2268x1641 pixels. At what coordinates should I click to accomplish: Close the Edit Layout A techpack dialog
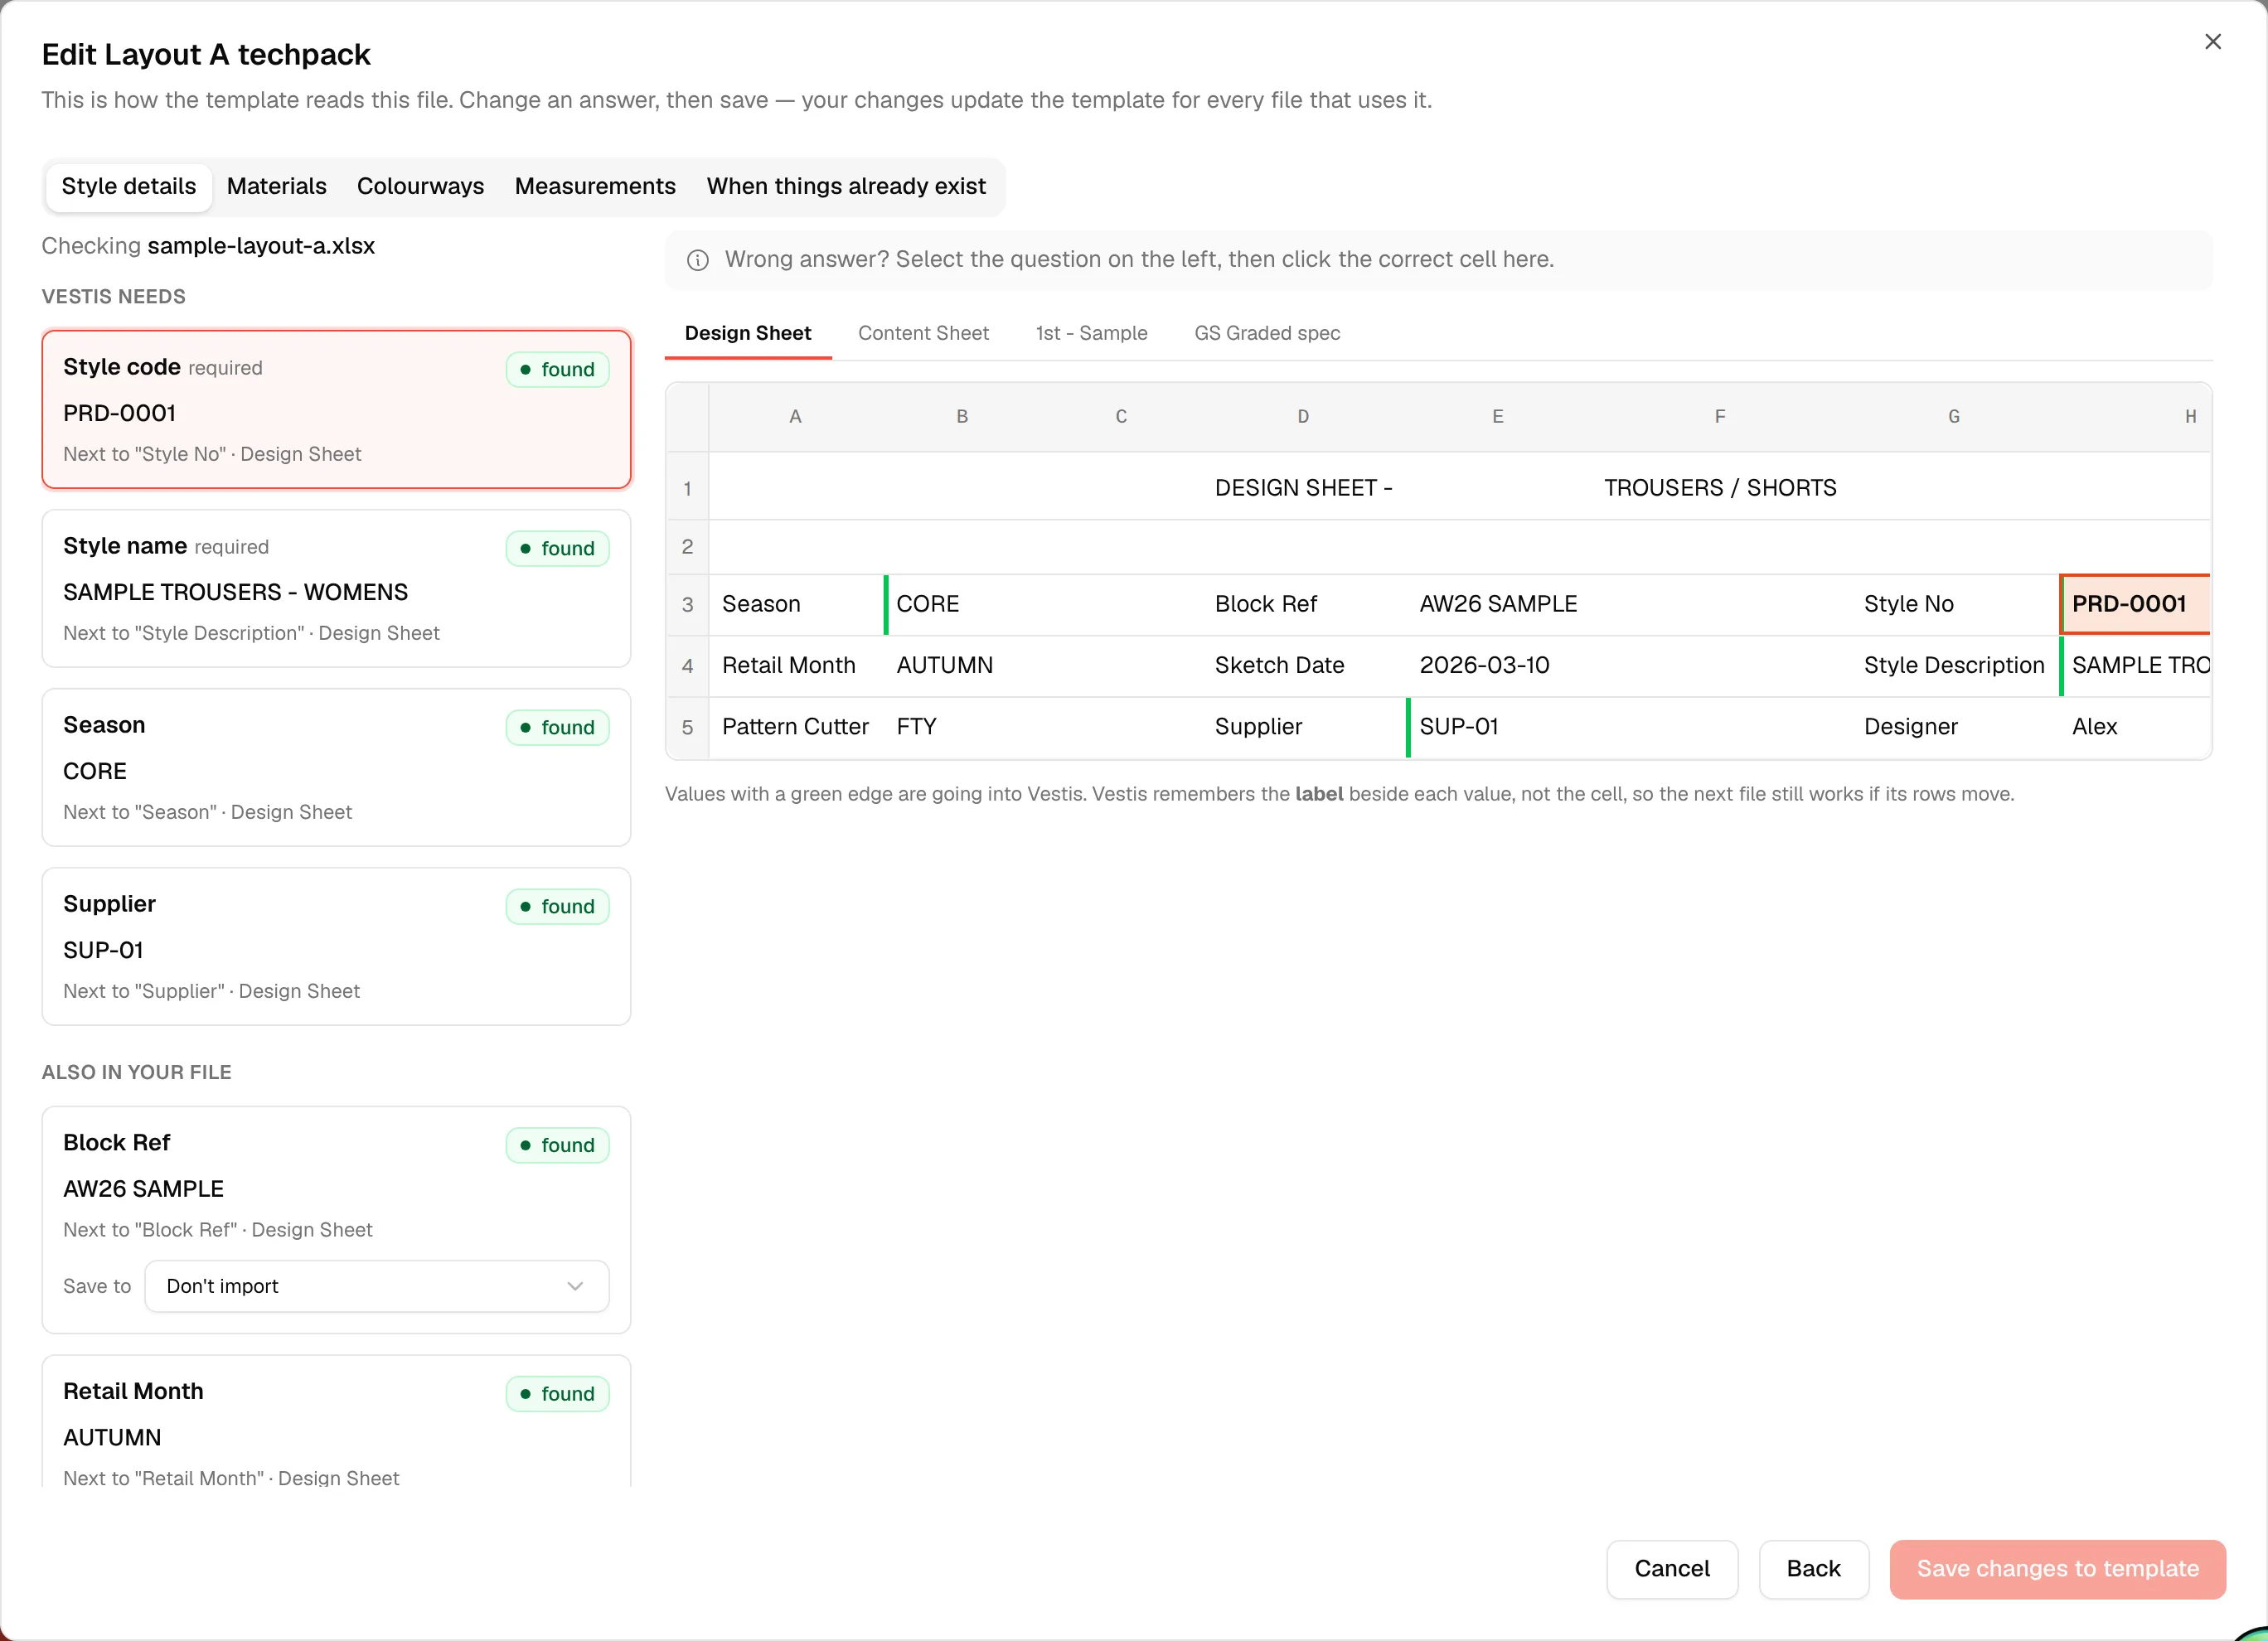(2212, 41)
